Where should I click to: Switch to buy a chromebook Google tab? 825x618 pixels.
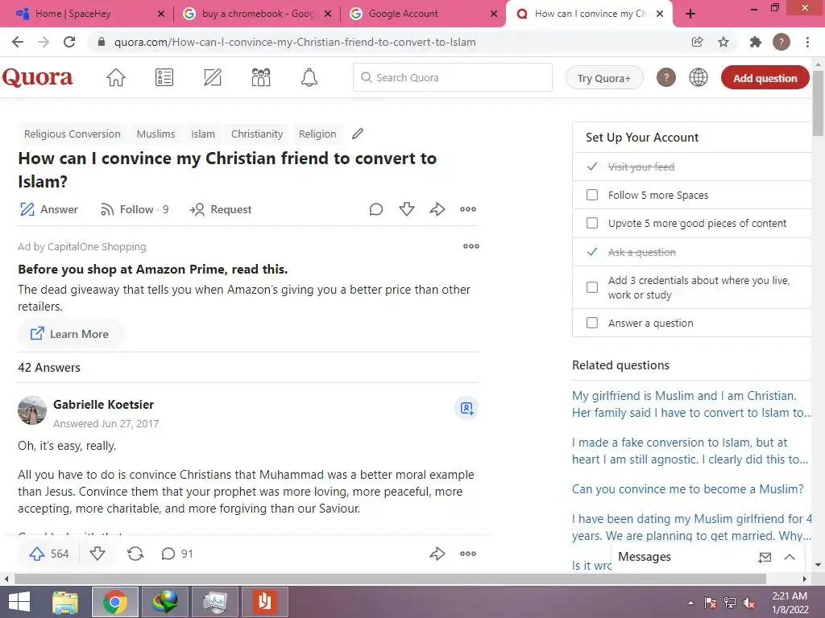257,14
